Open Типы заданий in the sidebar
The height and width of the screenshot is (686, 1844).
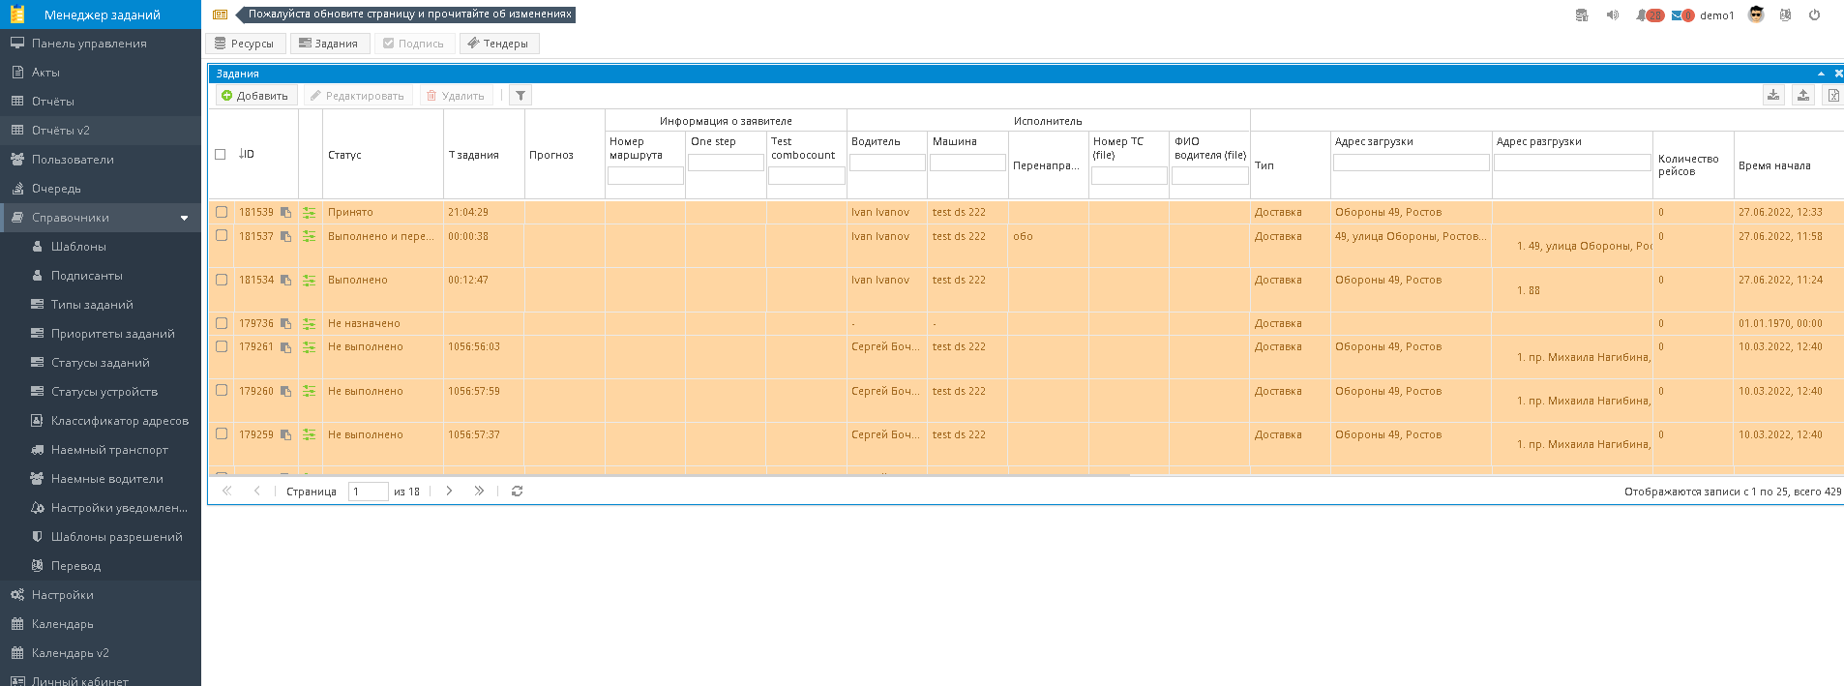[x=92, y=305]
